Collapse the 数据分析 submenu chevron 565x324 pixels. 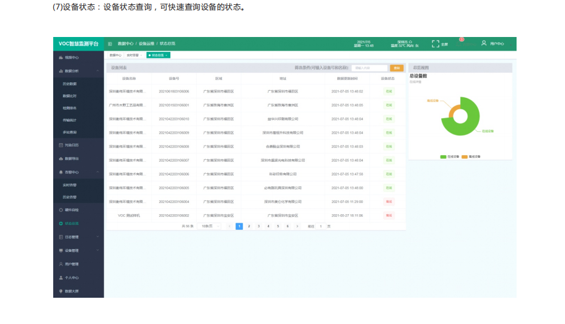point(97,71)
